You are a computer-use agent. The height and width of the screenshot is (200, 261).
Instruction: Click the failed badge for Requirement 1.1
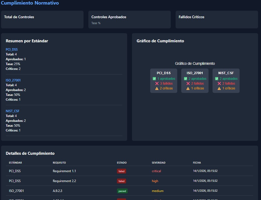click(121, 171)
